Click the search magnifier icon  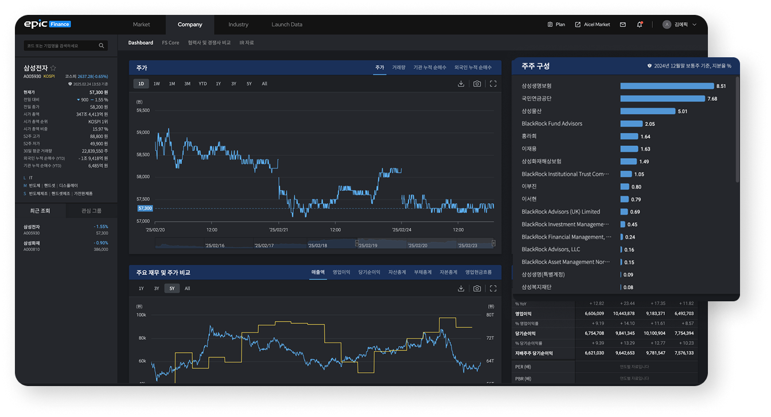point(102,46)
